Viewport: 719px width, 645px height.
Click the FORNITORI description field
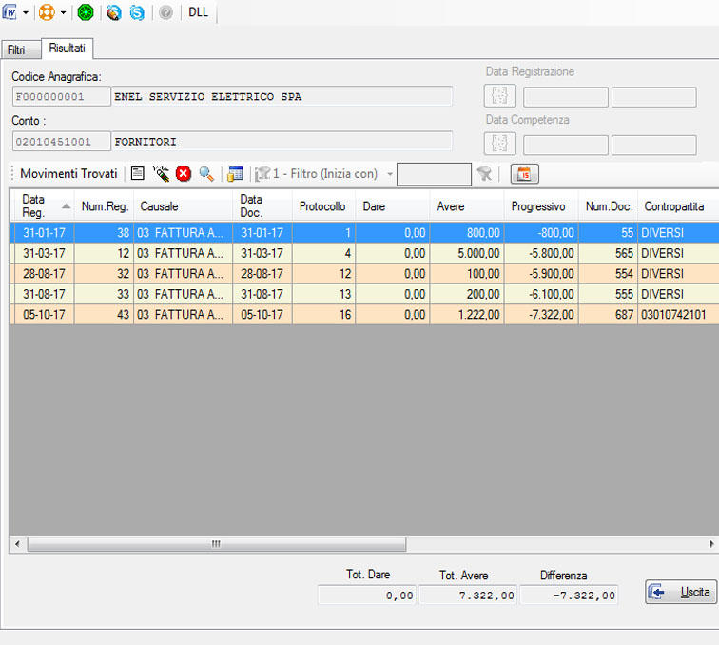coord(282,142)
